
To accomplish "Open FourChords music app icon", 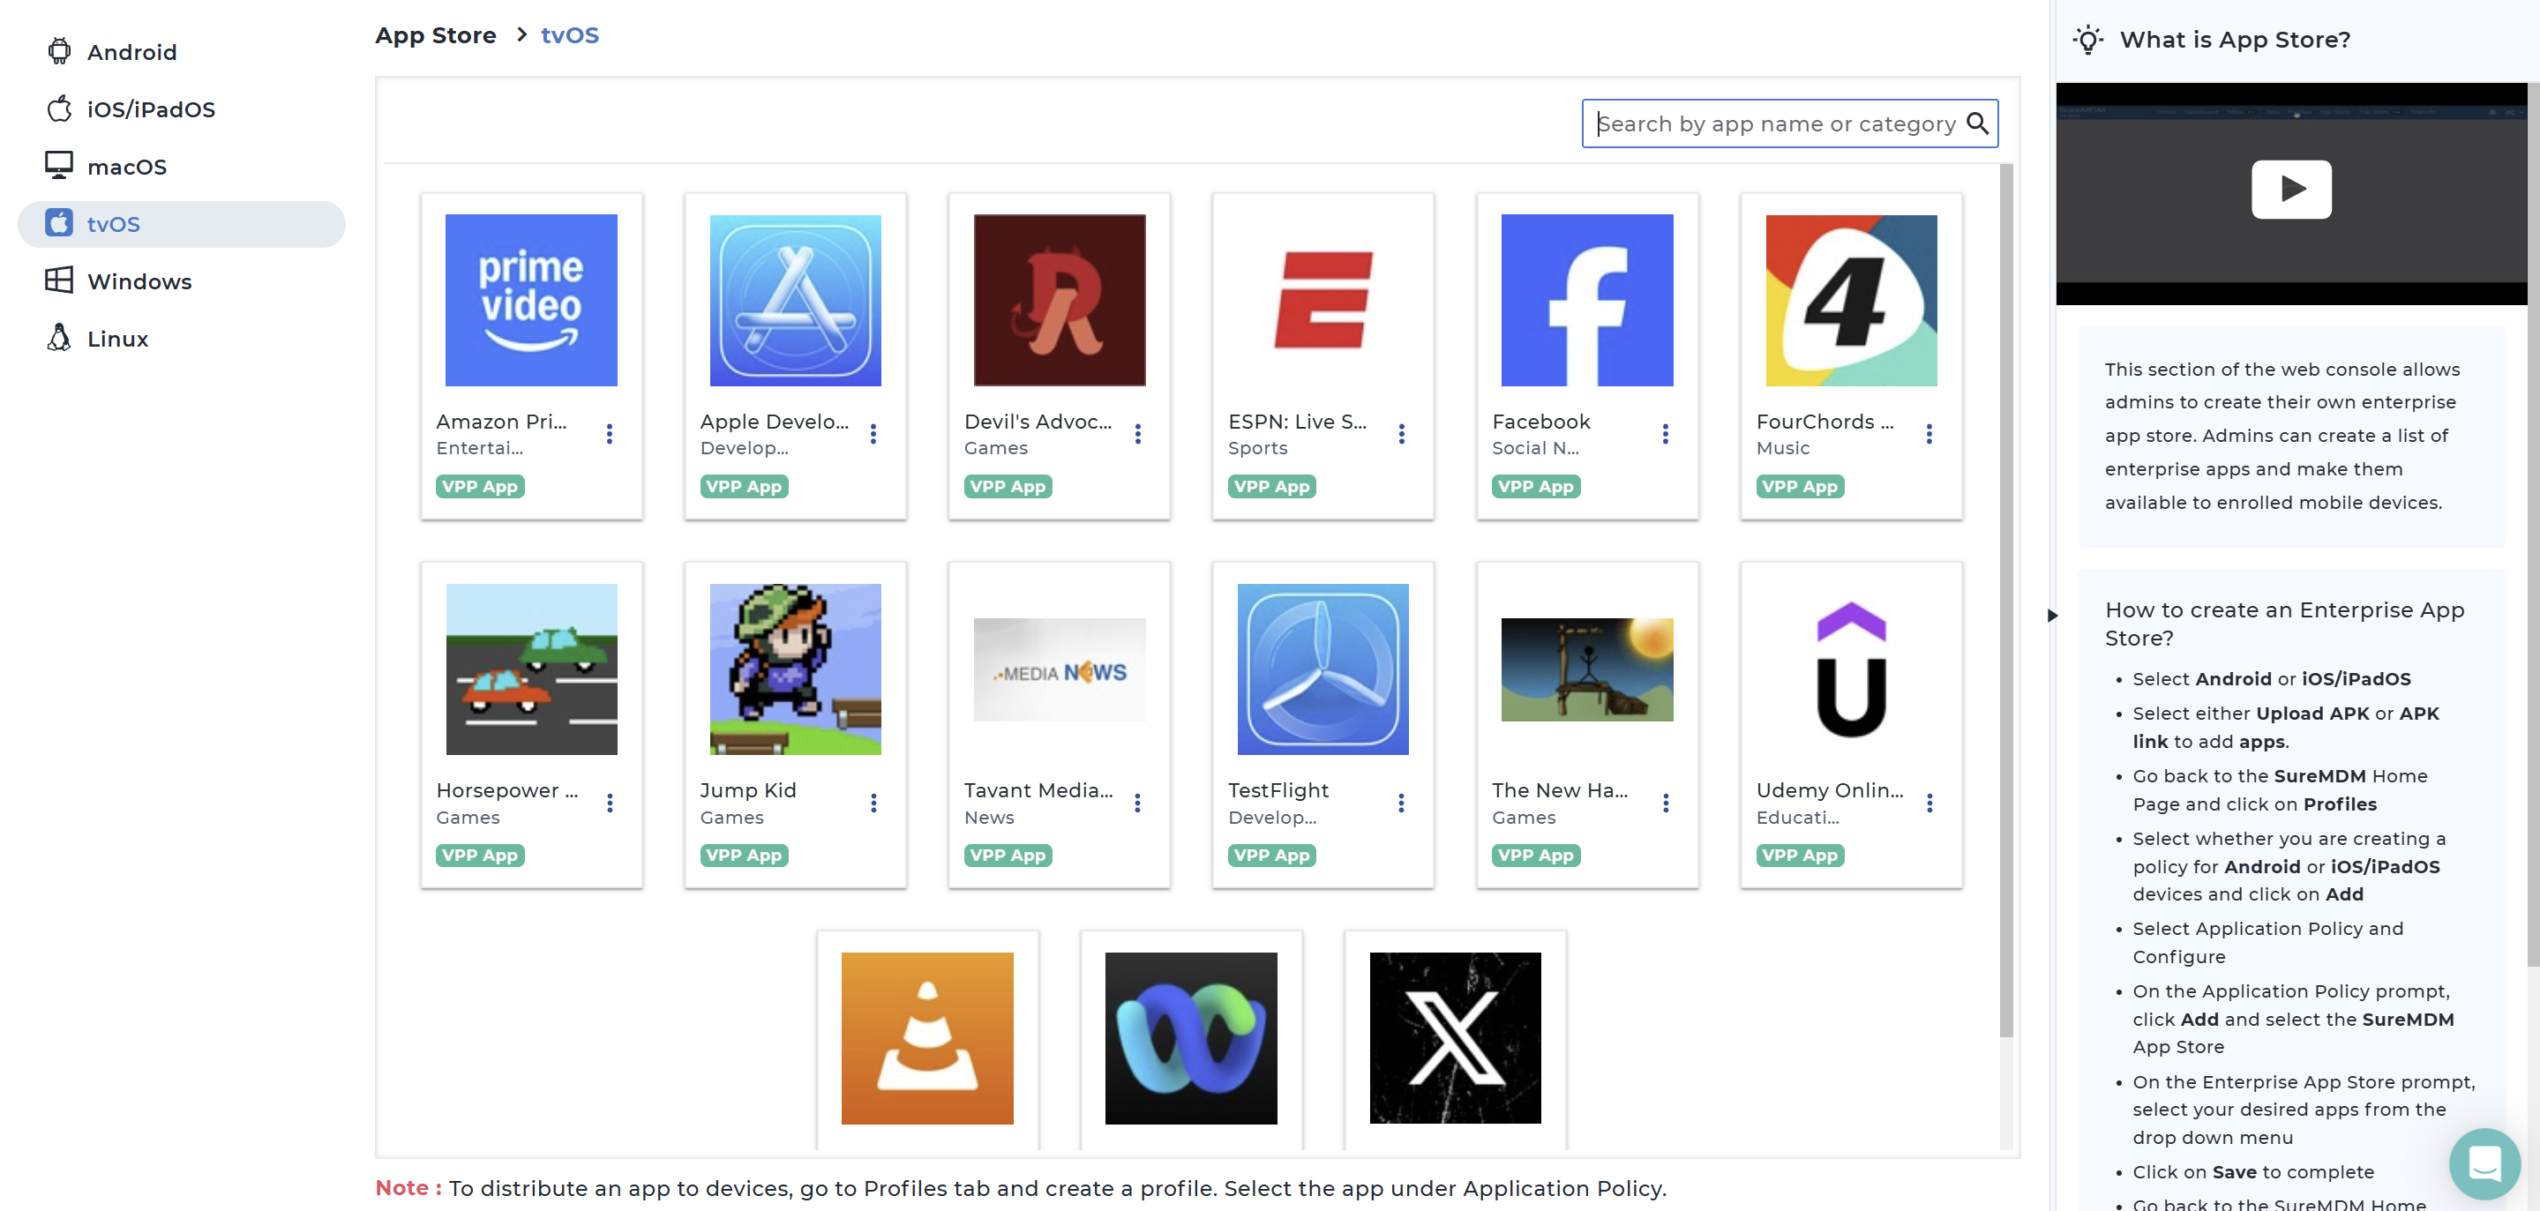I will tap(1851, 300).
